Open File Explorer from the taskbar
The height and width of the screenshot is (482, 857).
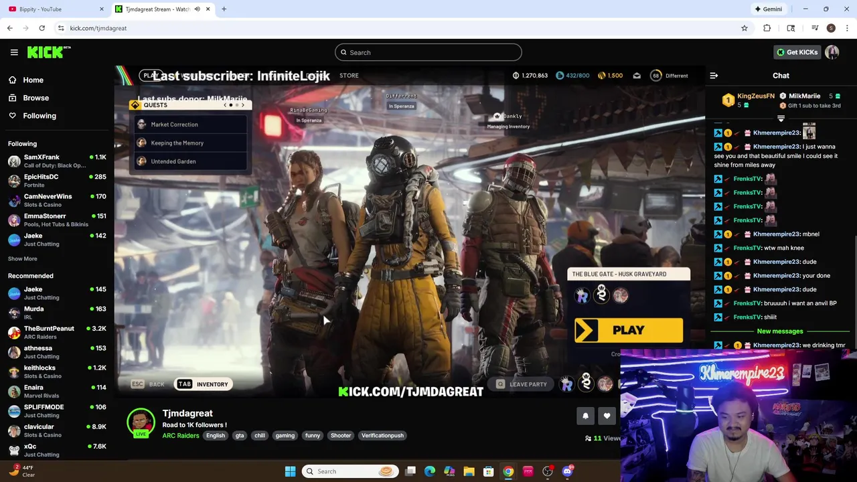(469, 471)
